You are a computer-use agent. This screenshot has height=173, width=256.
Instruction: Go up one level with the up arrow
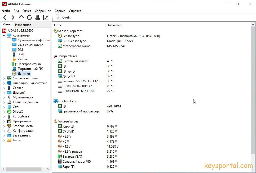click(x=21, y=17)
